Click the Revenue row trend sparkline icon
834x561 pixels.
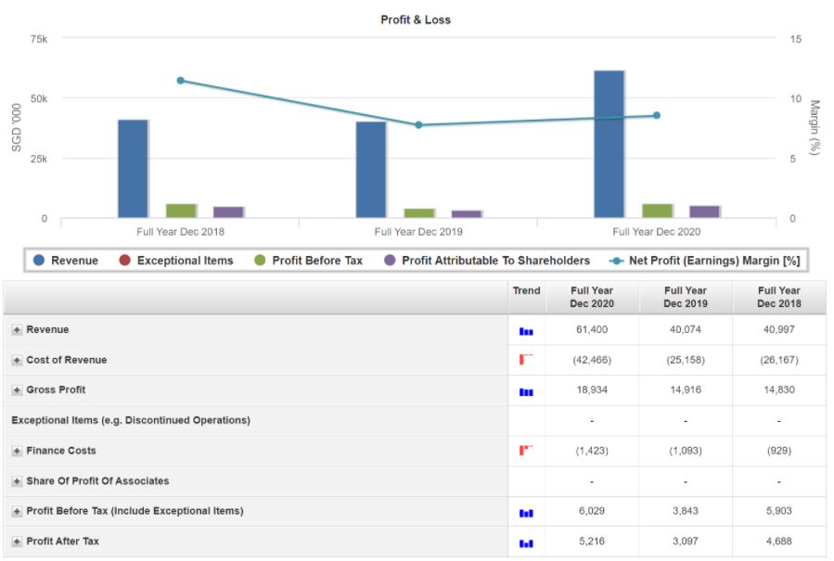pyautogui.click(x=526, y=331)
